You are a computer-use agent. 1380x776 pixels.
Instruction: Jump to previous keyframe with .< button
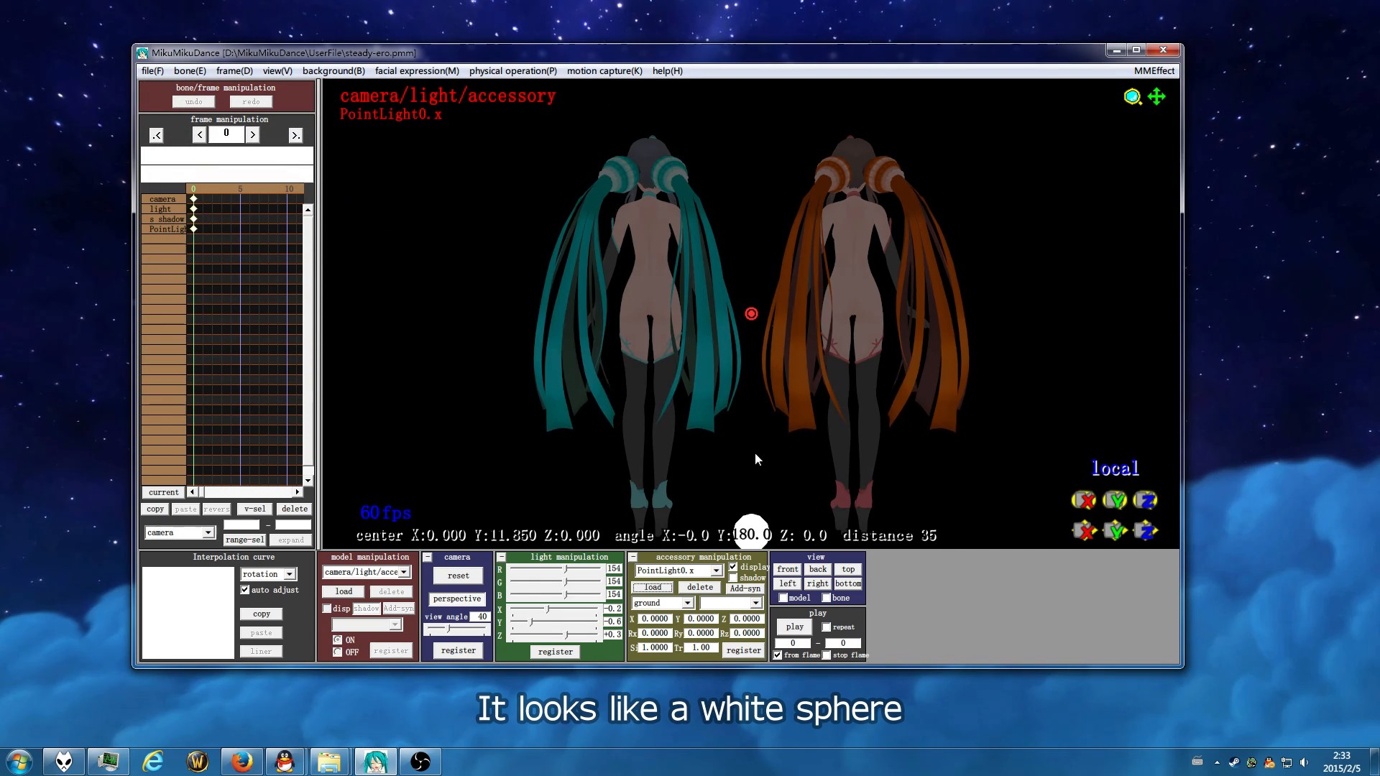coord(156,135)
